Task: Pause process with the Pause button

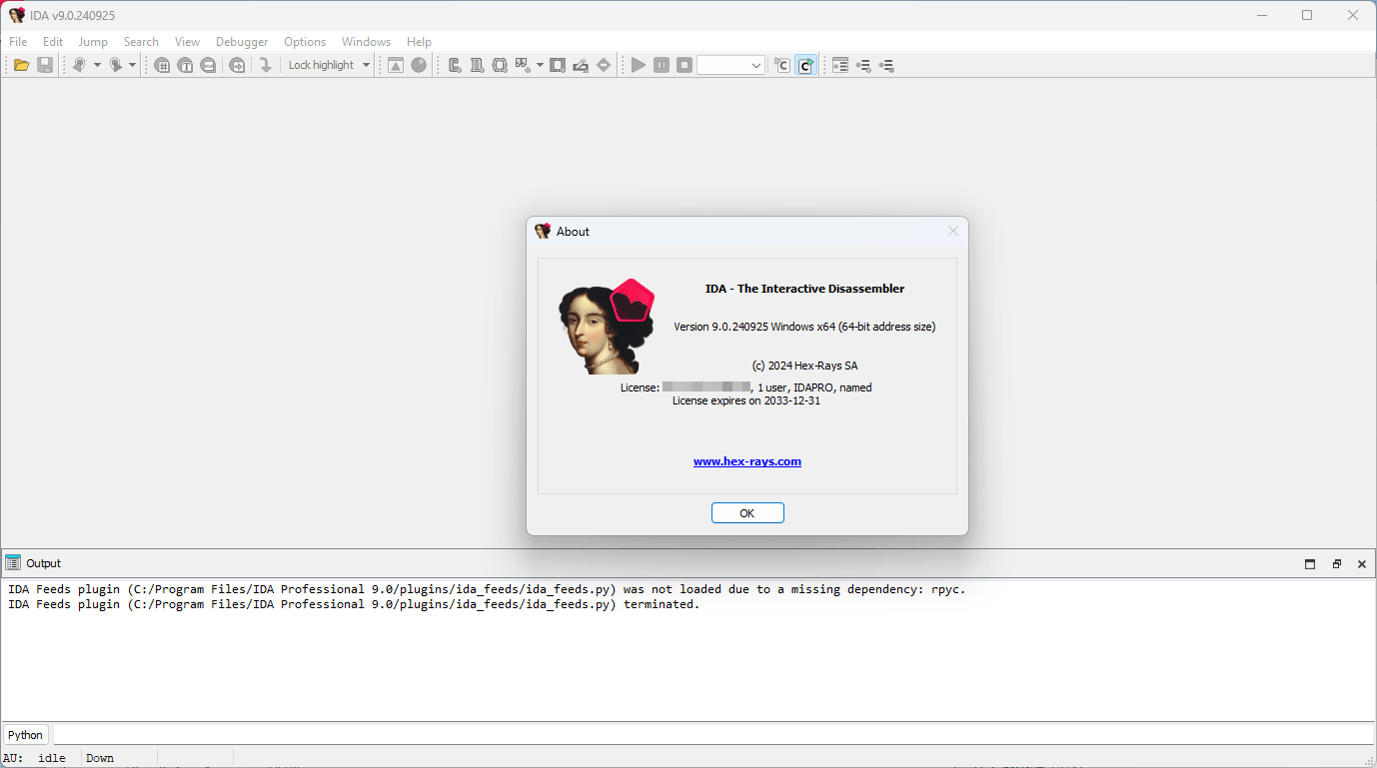Action: [662, 65]
